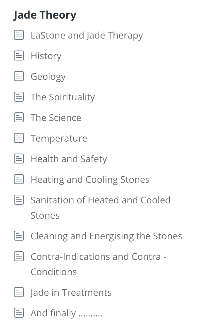Screen dimensions: 205x328
Task: Open Sanitation of Heated and Cooled Stones
Action: pos(100,200)
